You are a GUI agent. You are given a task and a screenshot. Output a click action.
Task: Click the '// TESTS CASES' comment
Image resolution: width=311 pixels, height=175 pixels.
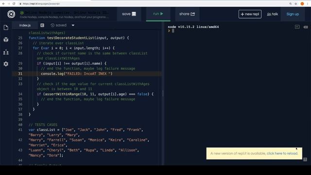coord(43,124)
